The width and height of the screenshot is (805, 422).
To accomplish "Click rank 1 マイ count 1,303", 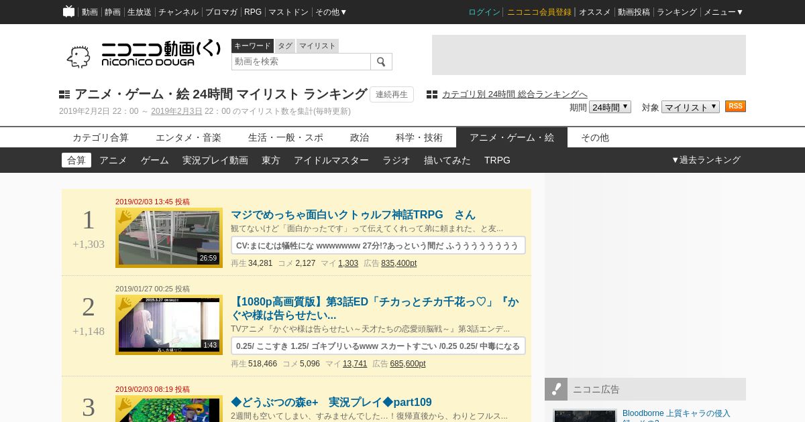I will [348, 263].
